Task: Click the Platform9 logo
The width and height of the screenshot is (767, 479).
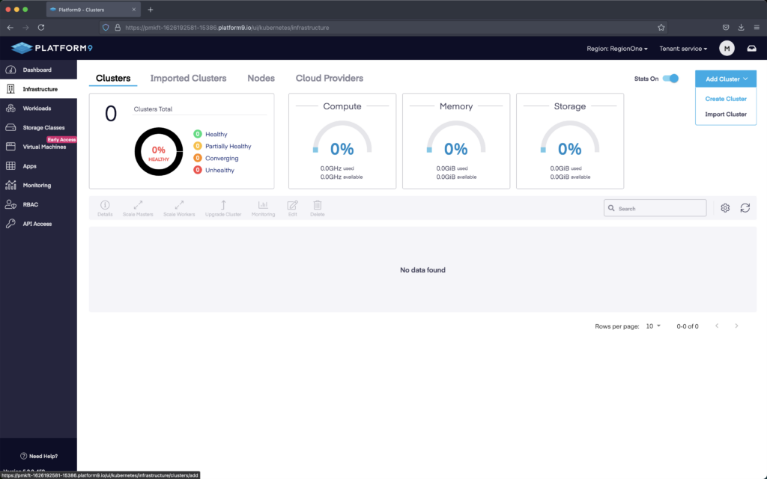Action: coord(52,48)
